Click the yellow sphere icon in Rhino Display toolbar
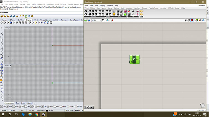Screen dimensions: 209x117 point(36,23)
